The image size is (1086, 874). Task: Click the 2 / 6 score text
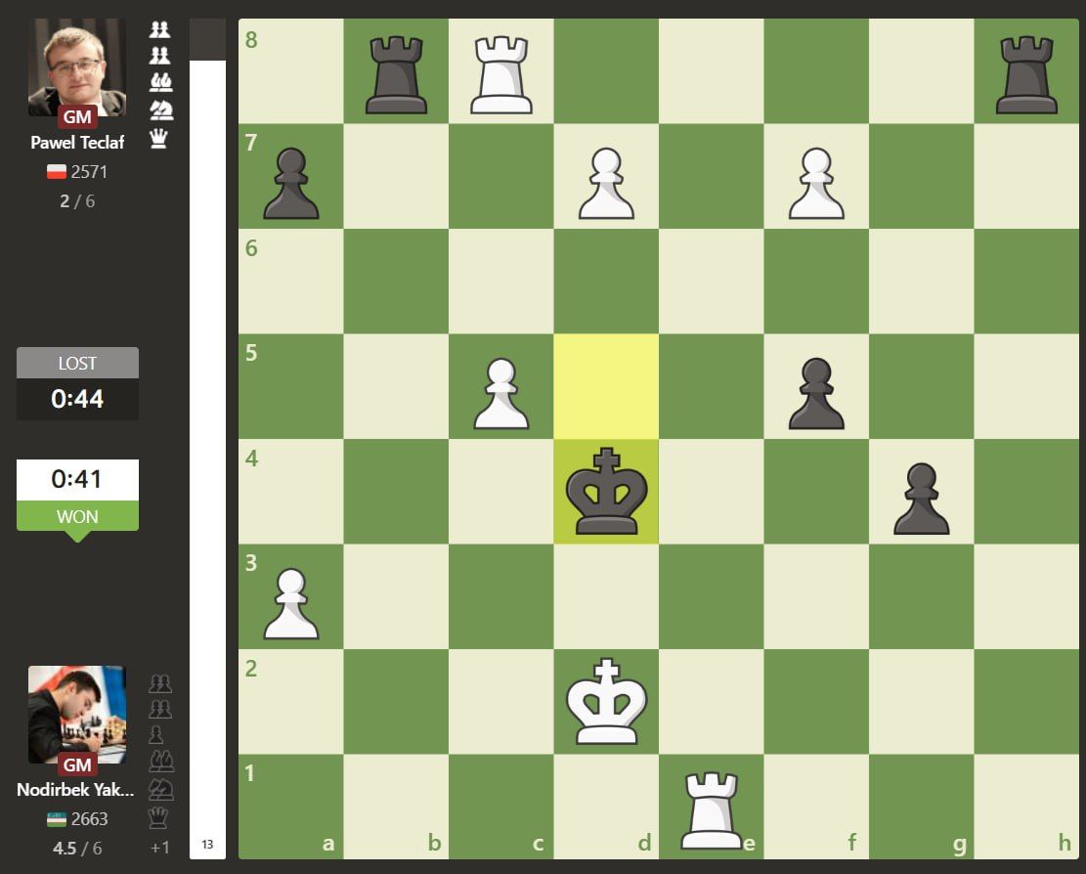[77, 201]
